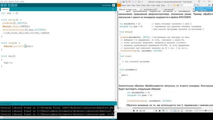The height and width of the screenshot is (120, 213).
Task: Click the Foxit Reader print icon
Action: click(x=123, y=2)
